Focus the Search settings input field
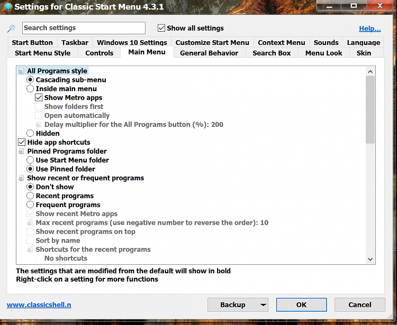Image resolution: width=397 pixels, height=325 pixels. pos(84,28)
